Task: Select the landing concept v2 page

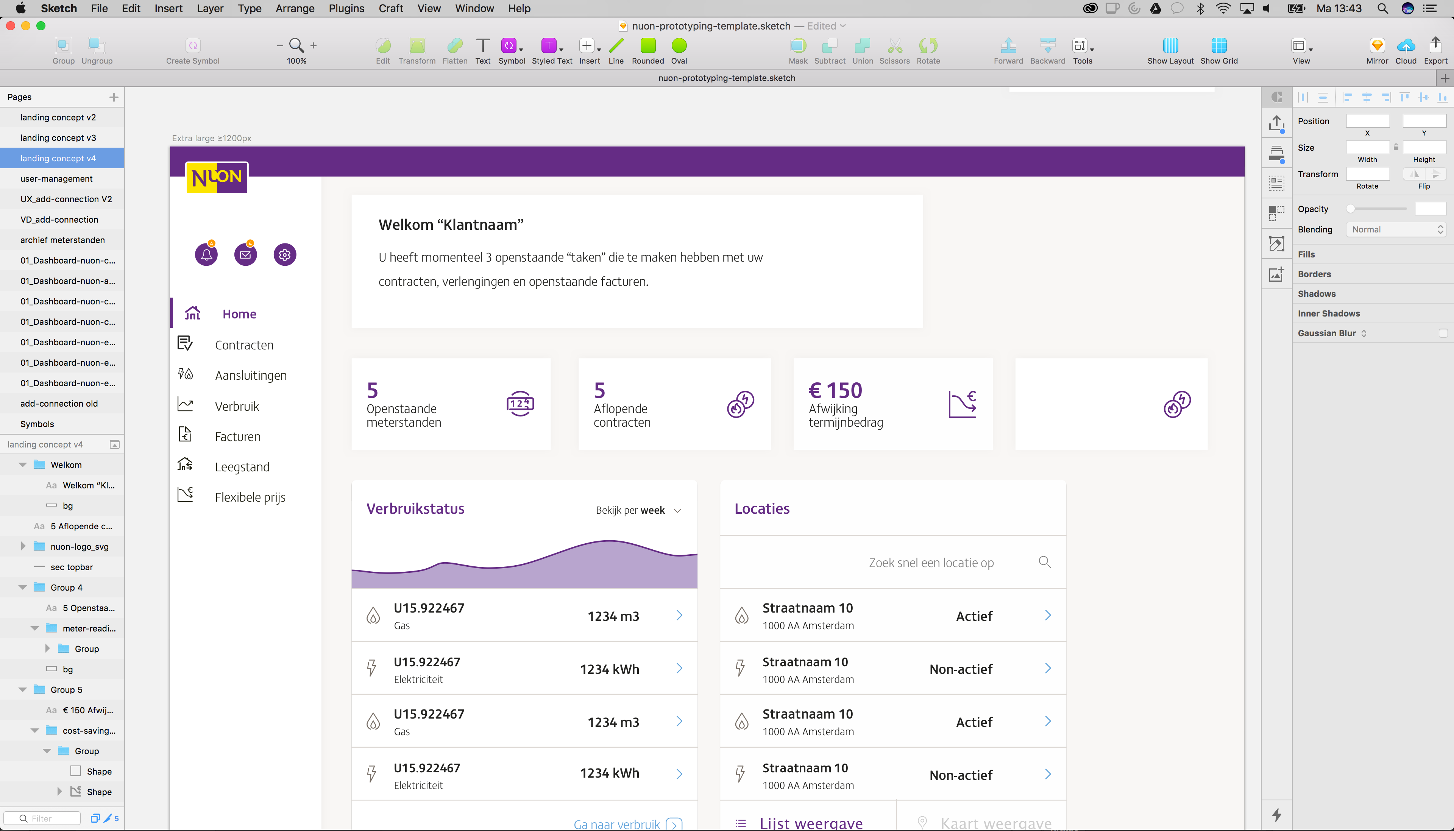Action: pyautogui.click(x=62, y=118)
